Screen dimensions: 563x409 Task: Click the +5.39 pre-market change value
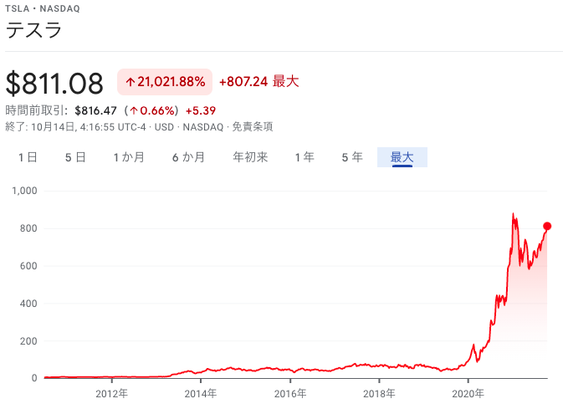tap(200, 110)
